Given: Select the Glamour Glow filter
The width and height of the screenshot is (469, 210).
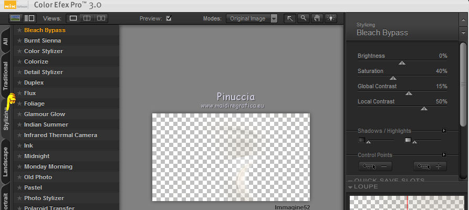Looking at the screenshot, I should click(67, 114).
